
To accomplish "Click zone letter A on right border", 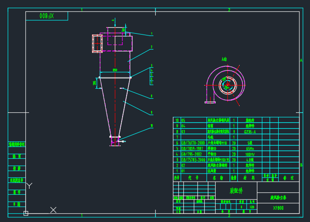I will point(301,60).
